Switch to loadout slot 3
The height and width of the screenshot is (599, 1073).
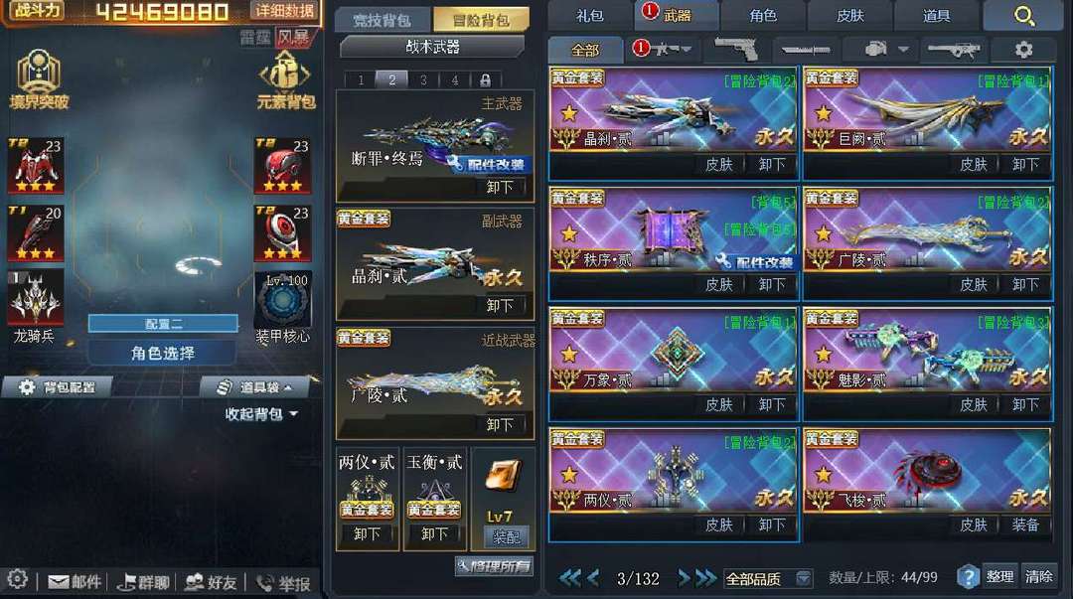click(423, 80)
